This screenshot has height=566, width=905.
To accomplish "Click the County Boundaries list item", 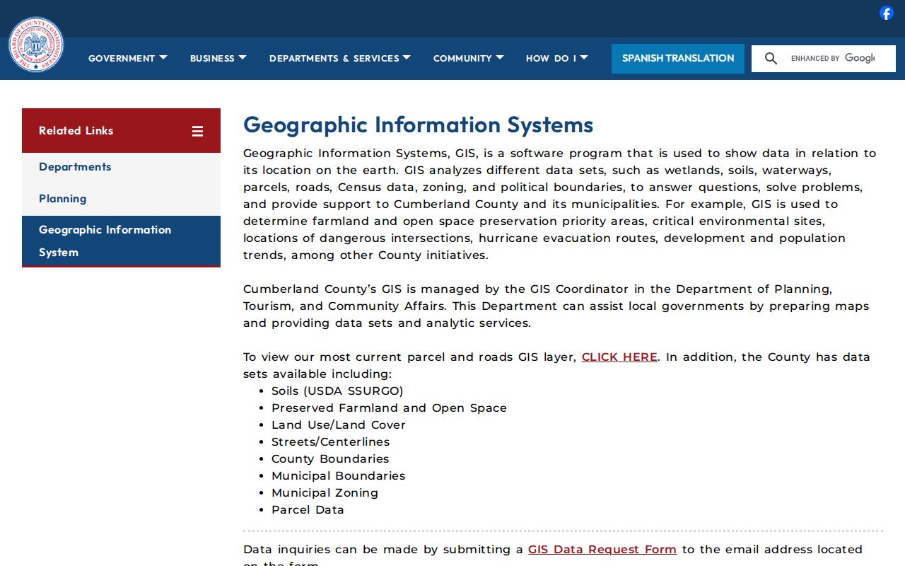I will coord(330,459).
